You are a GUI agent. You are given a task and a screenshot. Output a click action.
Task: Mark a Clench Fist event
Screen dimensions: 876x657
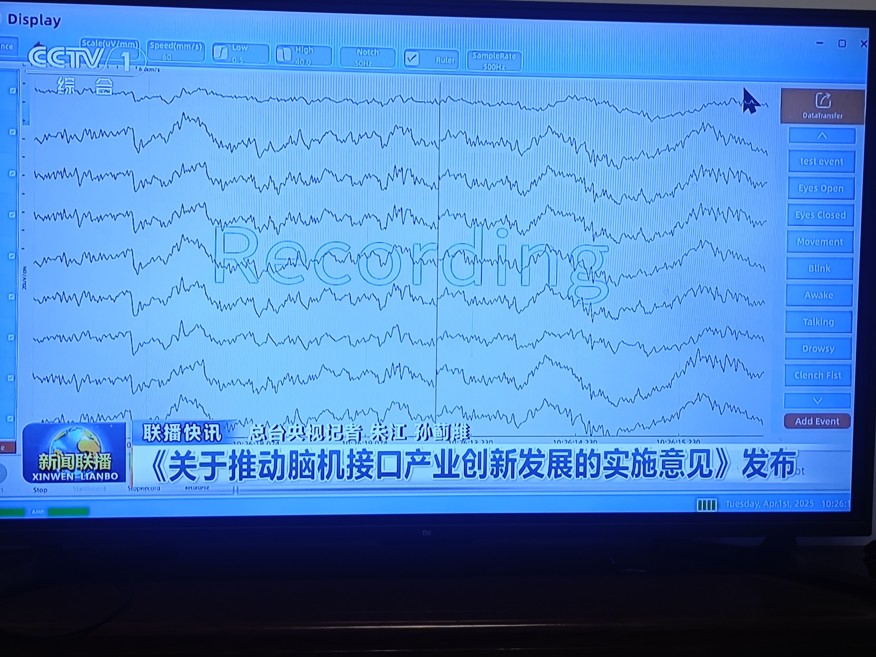pos(818,375)
